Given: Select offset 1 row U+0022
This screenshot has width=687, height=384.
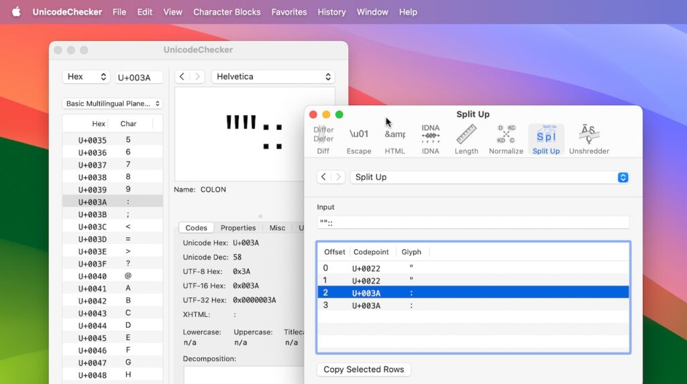Looking at the screenshot, I should pos(473,280).
